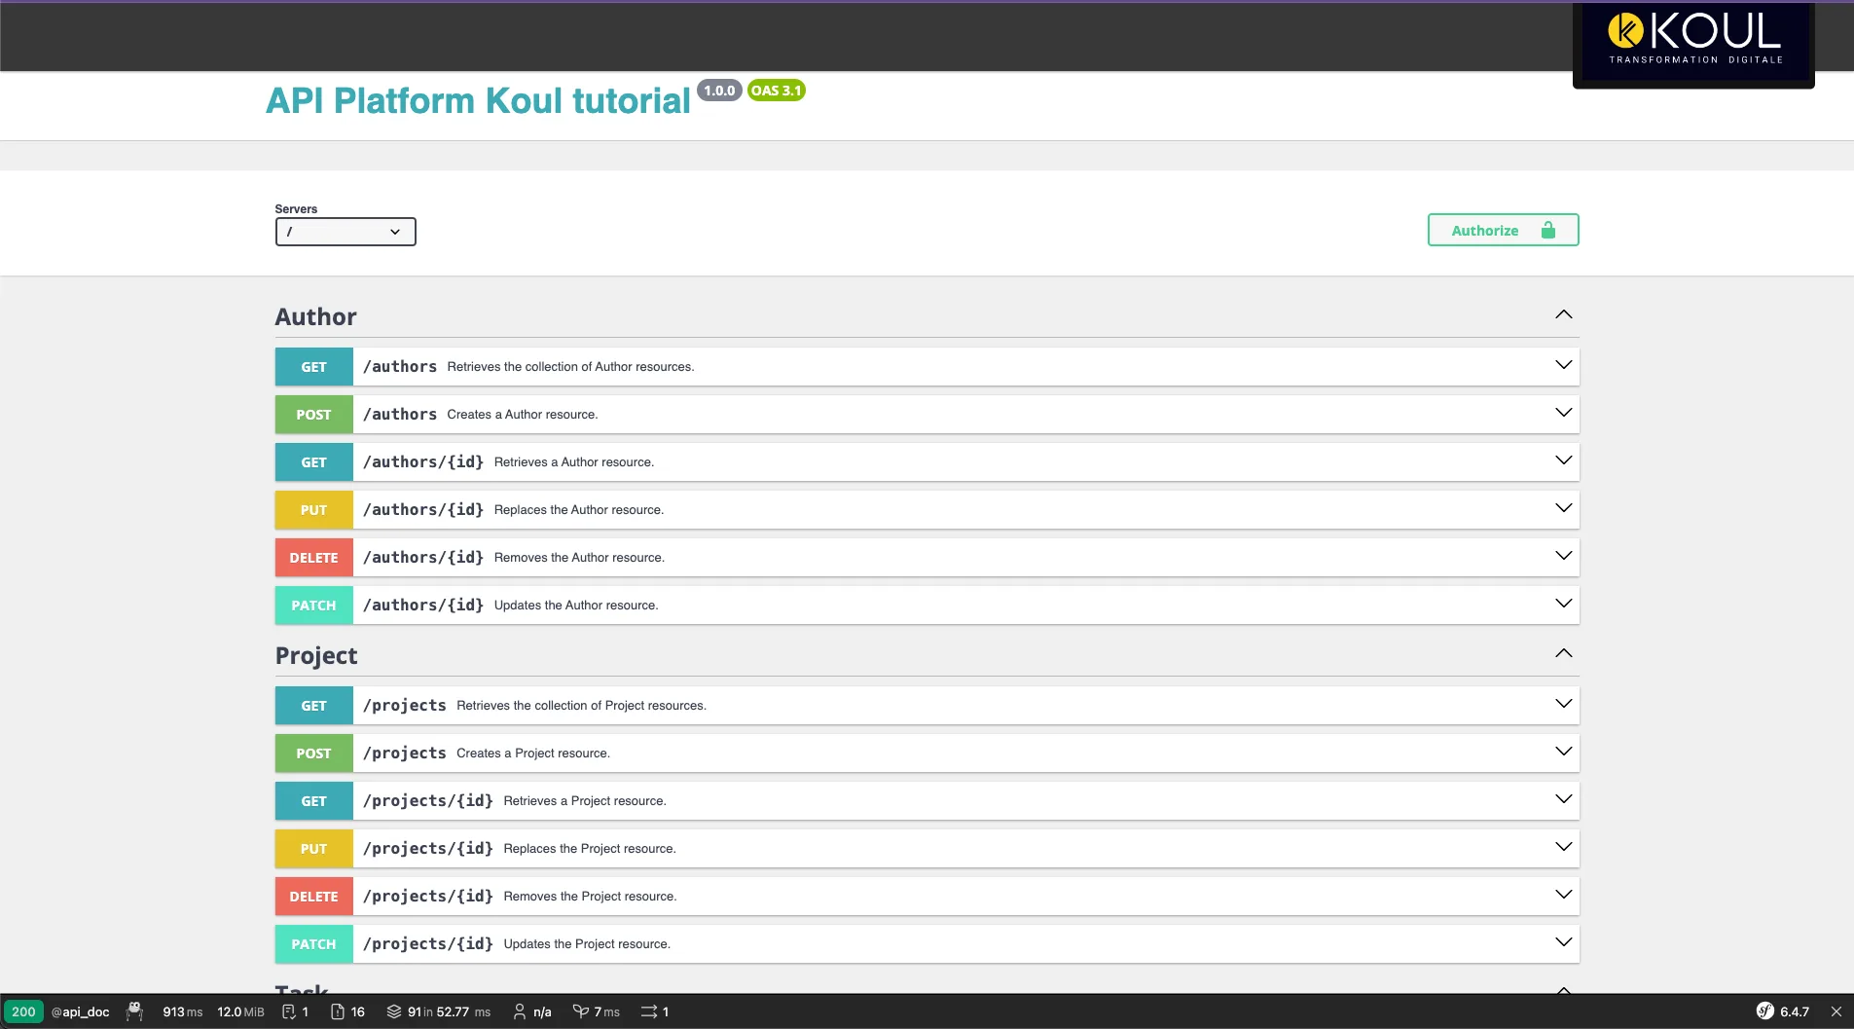
Task: Click PUT badge for /projects/{id}
Action: click(313, 849)
